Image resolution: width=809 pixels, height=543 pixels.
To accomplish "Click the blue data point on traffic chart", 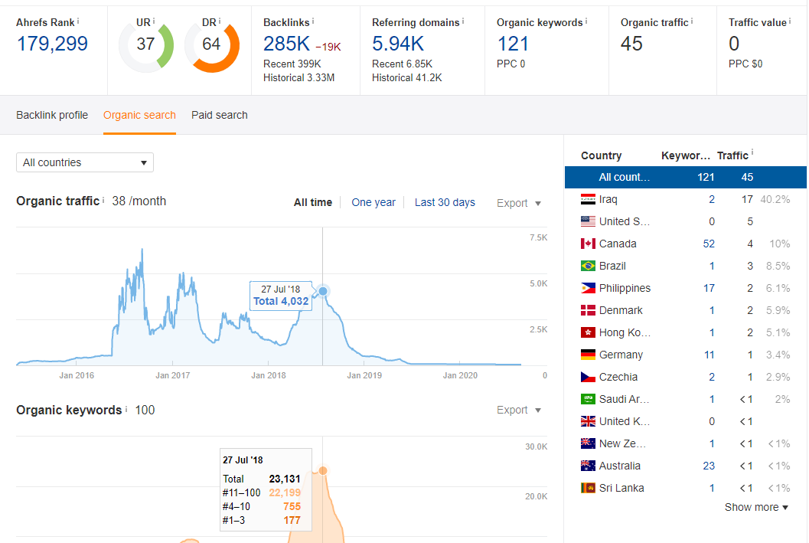I will tap(323, 292).
